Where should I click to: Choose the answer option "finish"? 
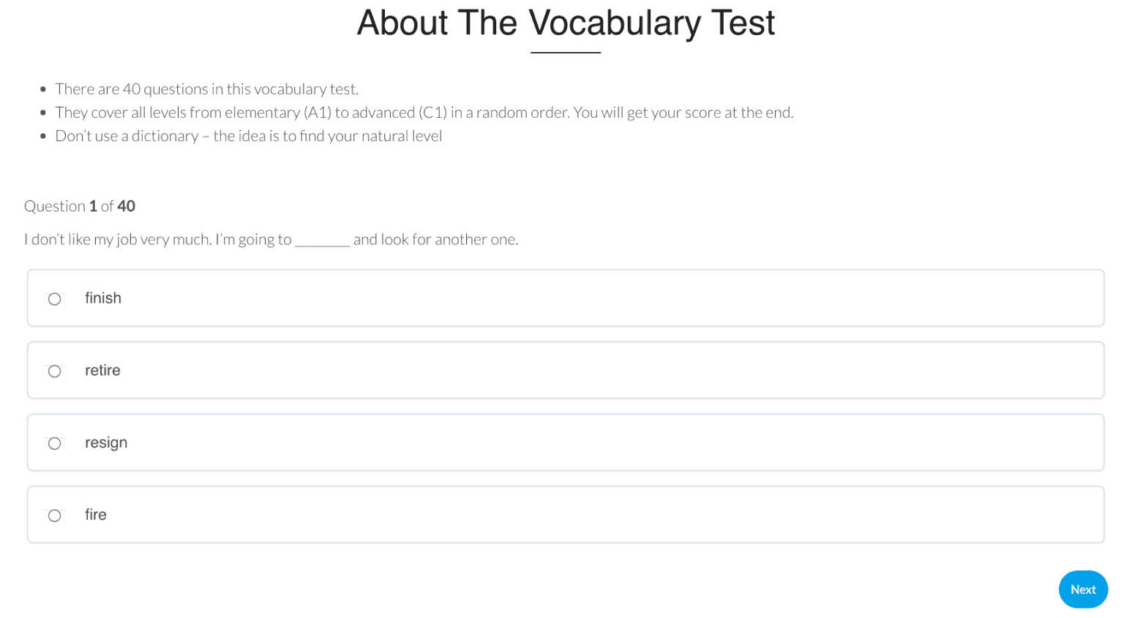pyautogui.click(x=102, y=298)
